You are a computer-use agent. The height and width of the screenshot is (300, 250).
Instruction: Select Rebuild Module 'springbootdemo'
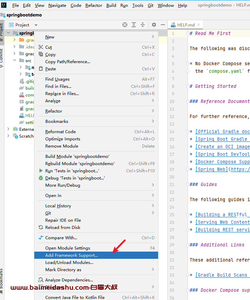point(96,164)
